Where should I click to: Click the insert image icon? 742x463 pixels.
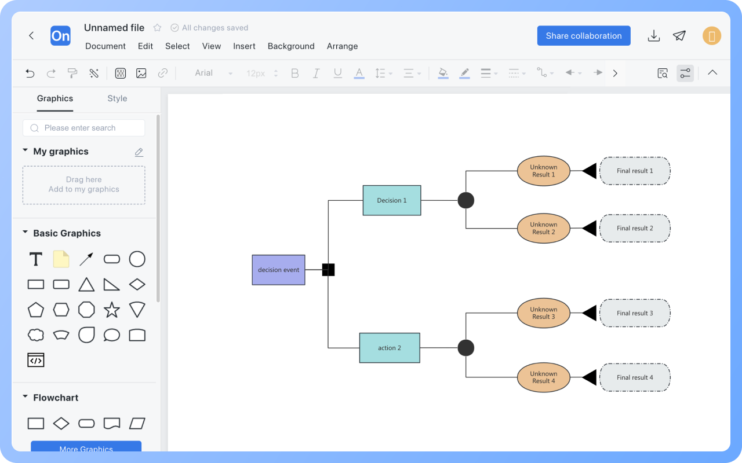[141, 73]
